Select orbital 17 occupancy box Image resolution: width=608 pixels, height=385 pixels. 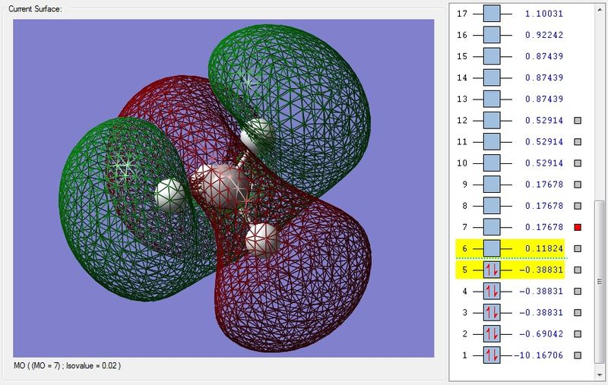coord(492,14)
